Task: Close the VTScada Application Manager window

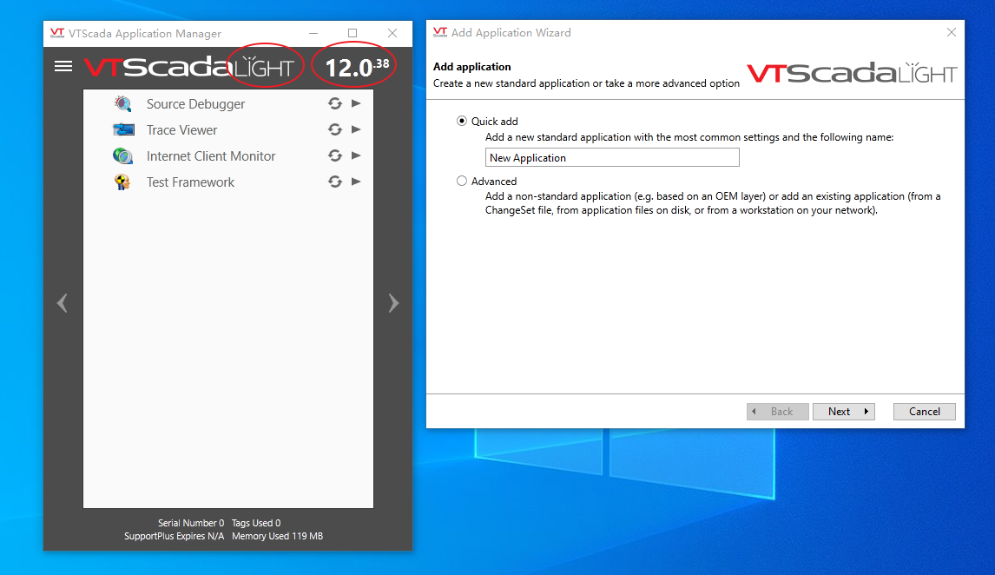Action: click(392, 33)
